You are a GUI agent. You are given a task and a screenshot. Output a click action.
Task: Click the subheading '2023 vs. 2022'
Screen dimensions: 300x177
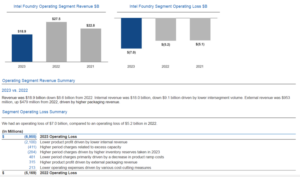point(15,90)
